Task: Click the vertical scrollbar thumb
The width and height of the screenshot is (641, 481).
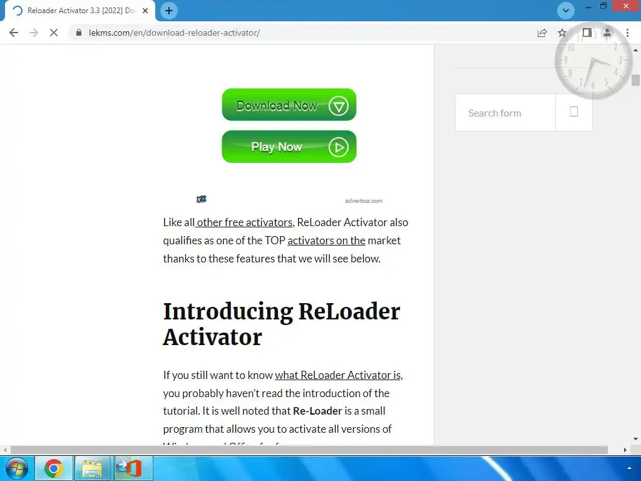Action: [x=635, y=80]
